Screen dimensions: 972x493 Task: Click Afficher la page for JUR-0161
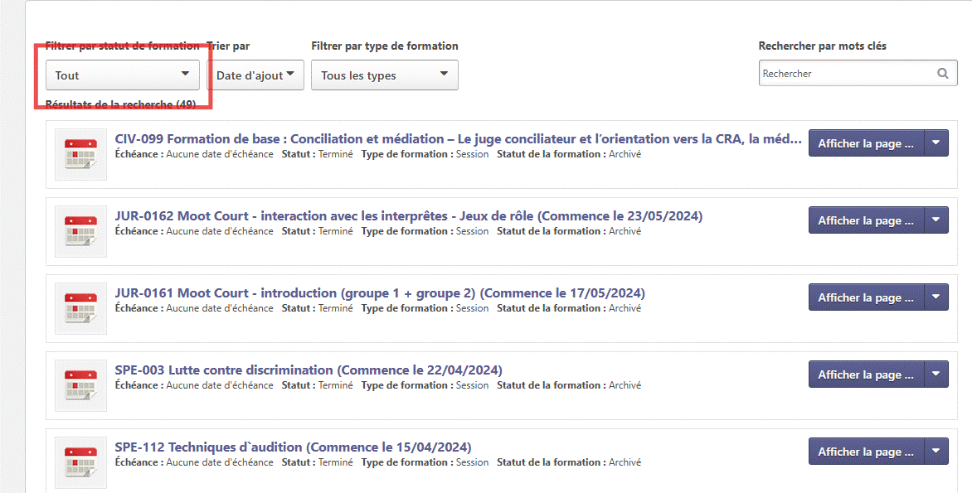(866, 297)
